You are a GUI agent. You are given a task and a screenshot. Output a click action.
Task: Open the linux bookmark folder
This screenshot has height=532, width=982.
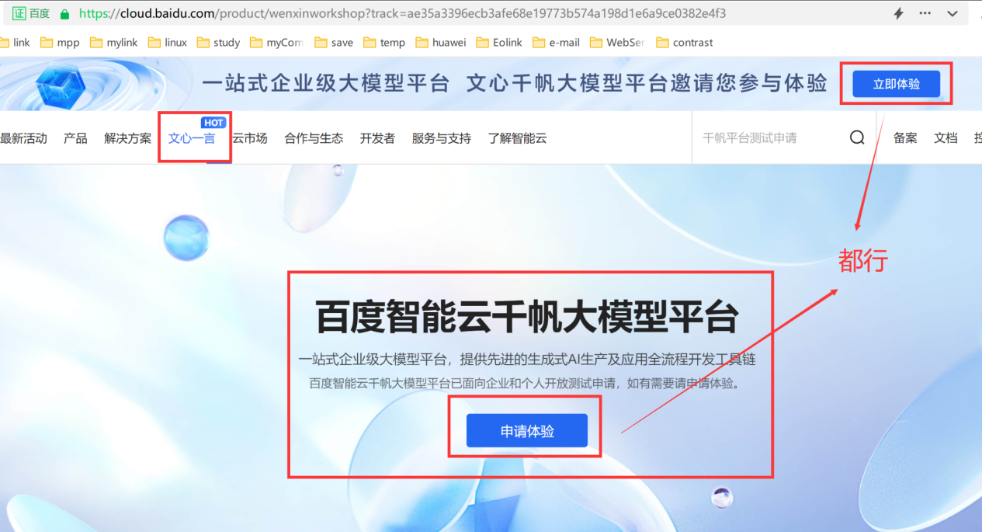click(x=168, y=43)
